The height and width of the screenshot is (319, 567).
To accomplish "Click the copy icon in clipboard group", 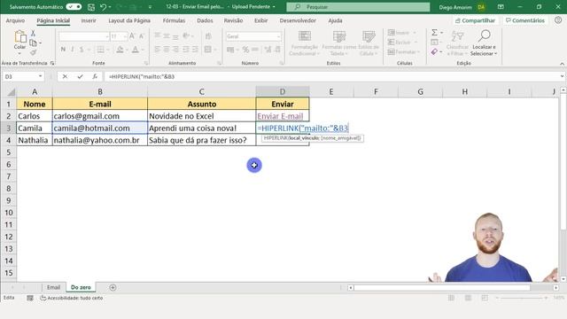I will click(x=33, y=43).
